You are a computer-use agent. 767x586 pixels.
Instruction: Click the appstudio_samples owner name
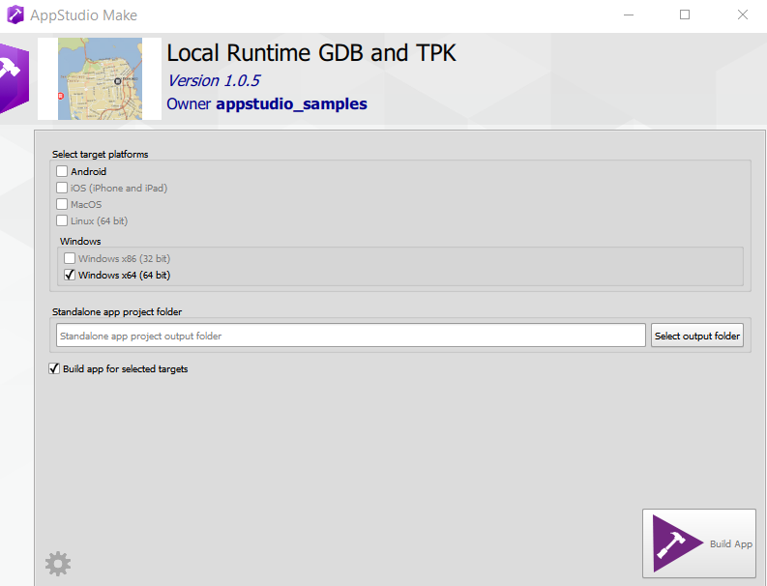pos(291,104)
